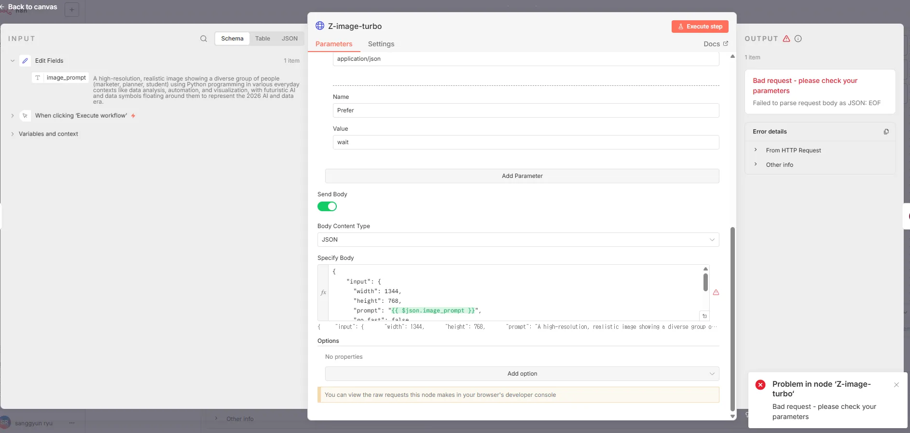Click the Add Parameter button
The image size is (910, 433).
tap(522, 176)
